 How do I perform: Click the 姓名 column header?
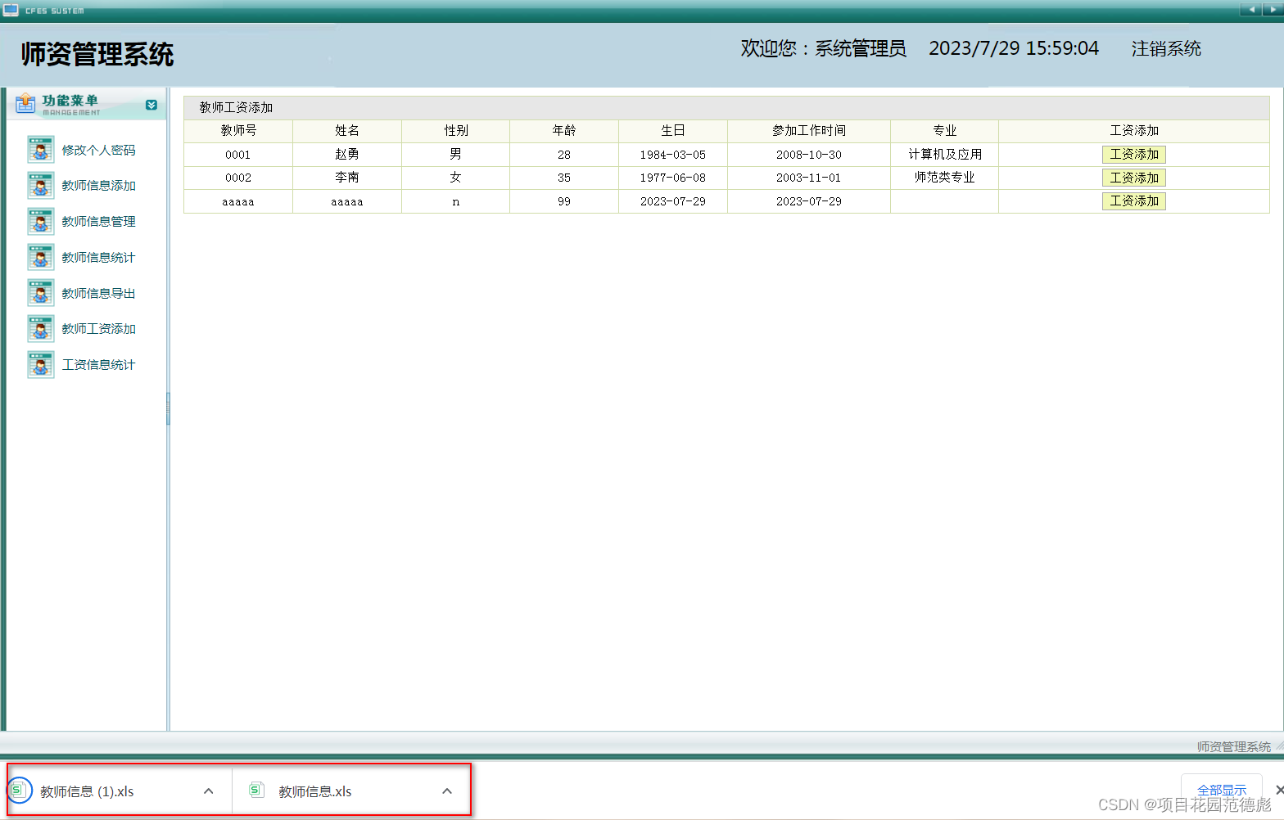point(347,131)
